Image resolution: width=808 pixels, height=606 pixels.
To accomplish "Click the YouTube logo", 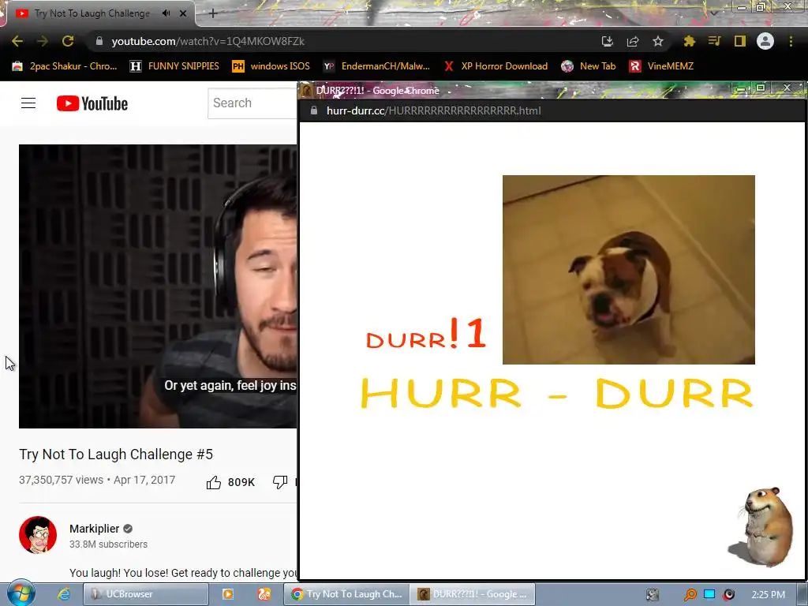I will pyautogui.click(x=92, y=103).
